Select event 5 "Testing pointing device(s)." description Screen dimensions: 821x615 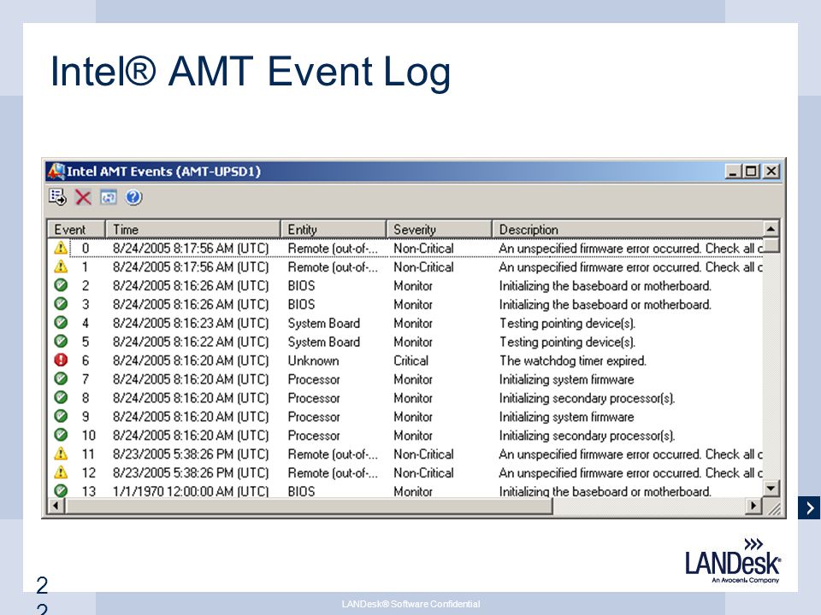coord(567,342)
